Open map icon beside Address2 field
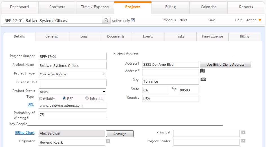266x147 pixels. click(203, 71)
